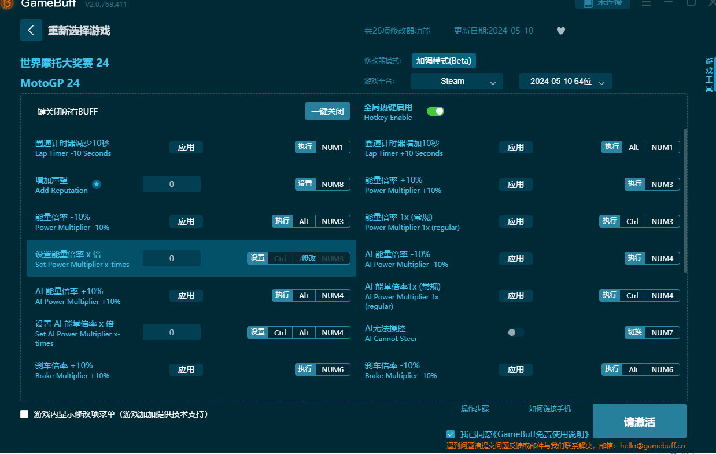Click Add Reputation value field
716x454 pixels.
(172, 184)
